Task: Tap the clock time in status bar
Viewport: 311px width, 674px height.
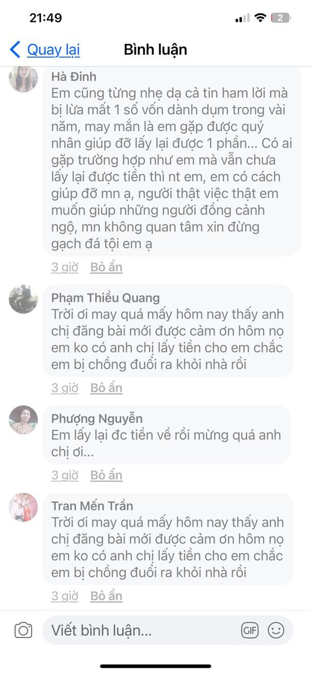Action: tap(46, 18)
